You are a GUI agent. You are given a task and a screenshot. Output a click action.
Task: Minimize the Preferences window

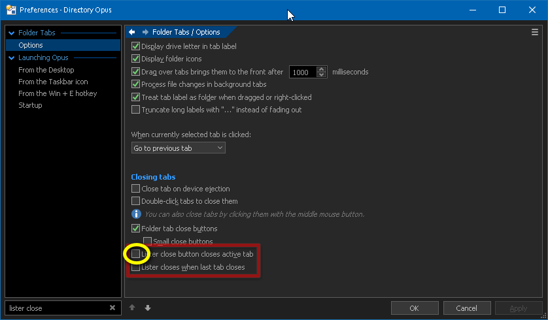[473, 10]
